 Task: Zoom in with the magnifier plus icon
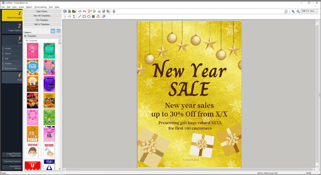(293, 11)
